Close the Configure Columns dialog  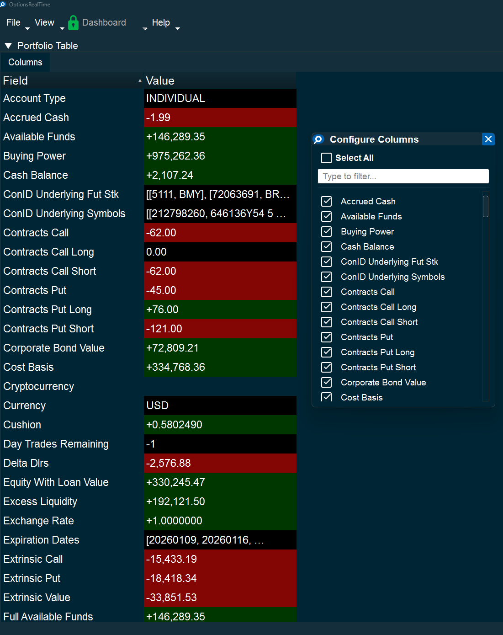tap(488, 139)
